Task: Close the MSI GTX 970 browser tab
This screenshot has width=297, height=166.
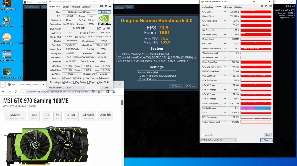Action: [x=43, y=84]
